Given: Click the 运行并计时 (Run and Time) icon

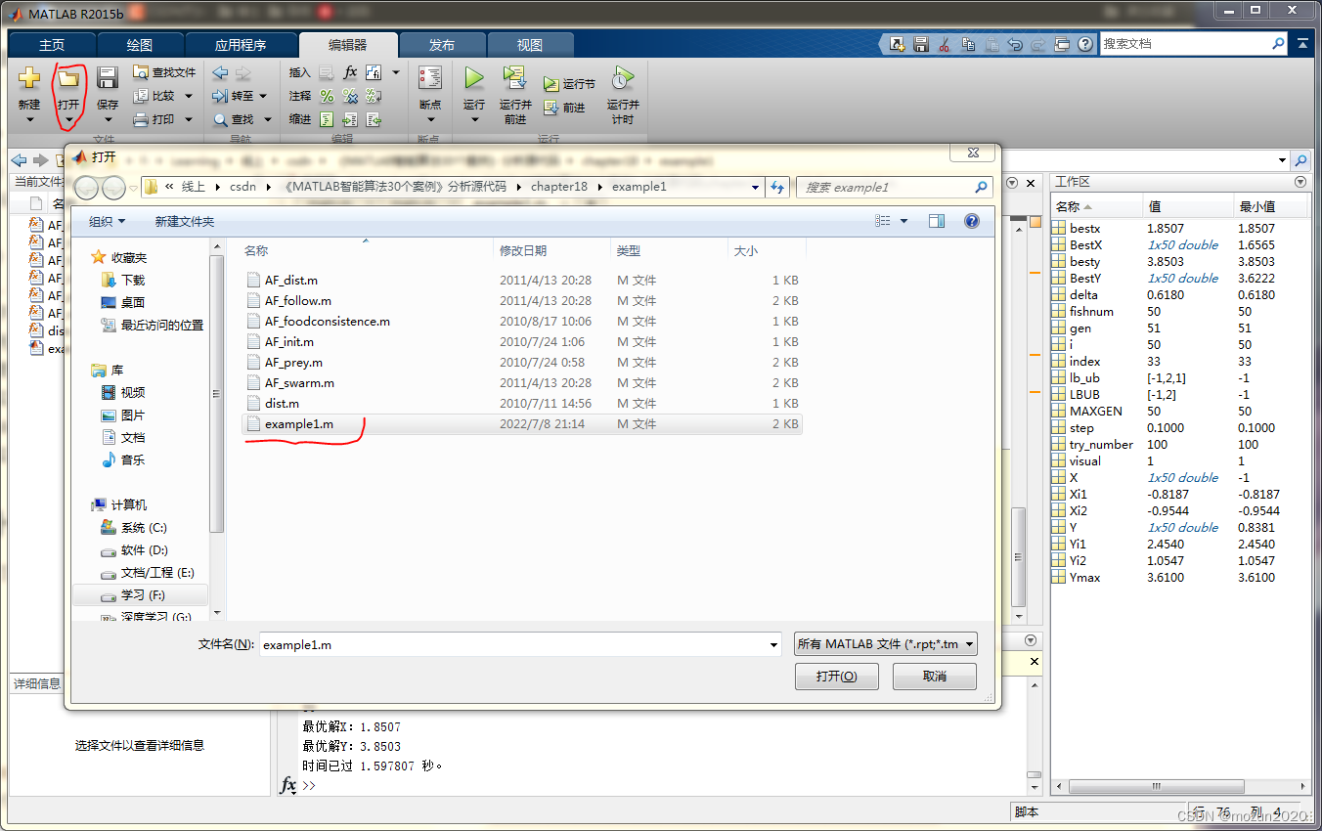Looking at the screenshot, I should pos(623,78).
